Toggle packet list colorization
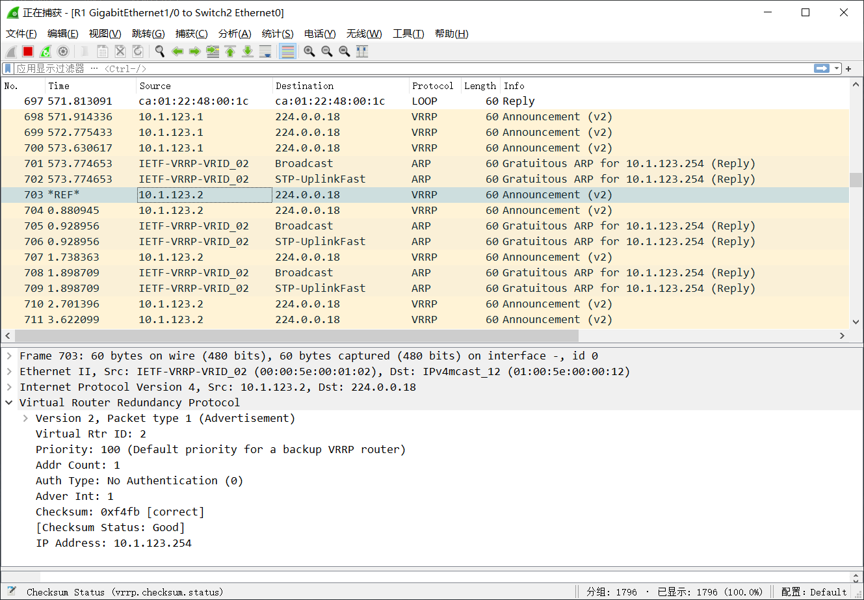The image size is (864, 600). point(287,51)
